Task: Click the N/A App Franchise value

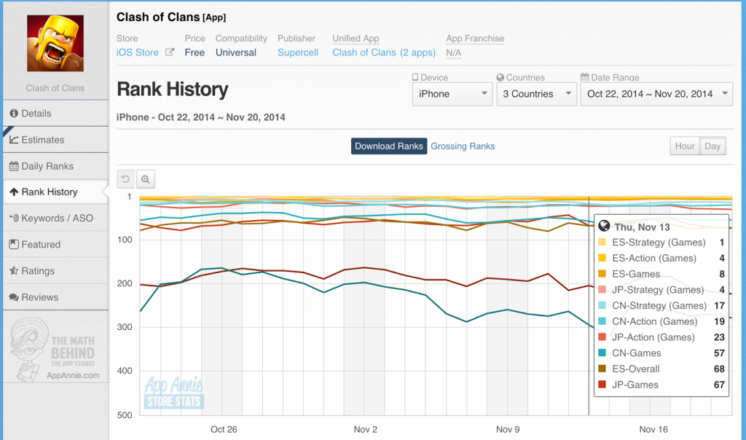Action: coord(453,52)
